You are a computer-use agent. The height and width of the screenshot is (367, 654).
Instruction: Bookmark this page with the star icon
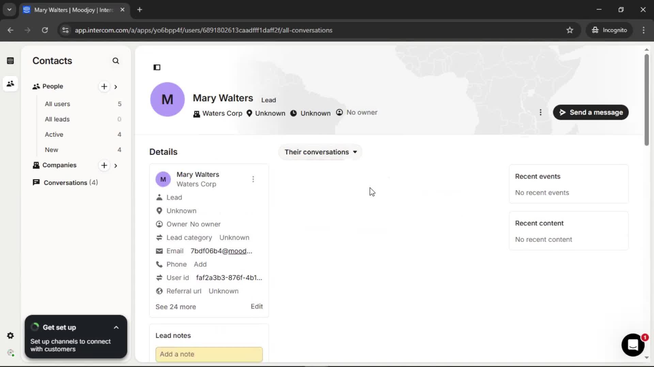[570, 30]
